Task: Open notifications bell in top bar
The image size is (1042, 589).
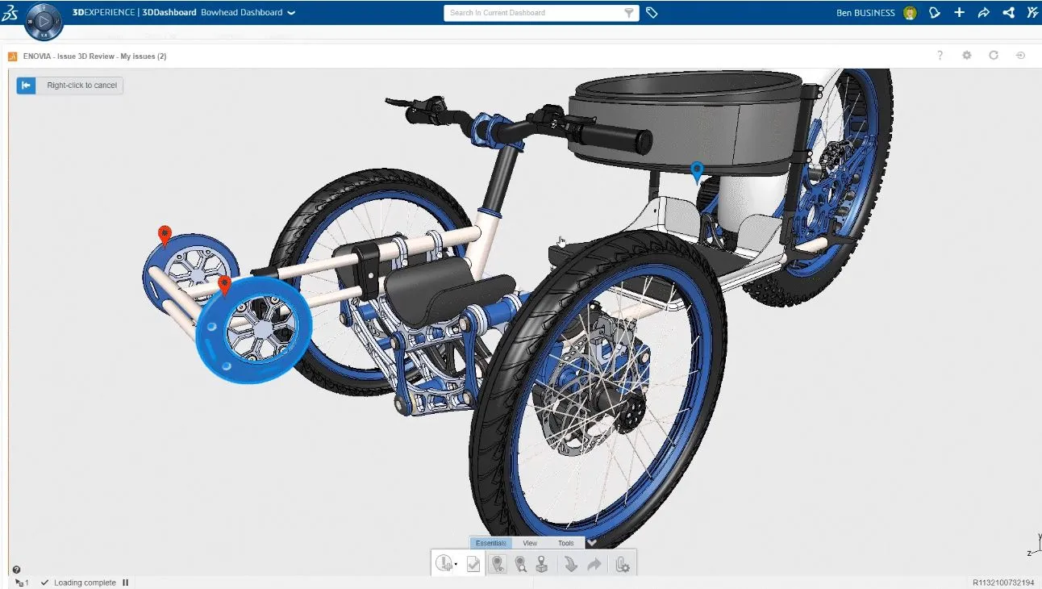Action: (935, 13)
